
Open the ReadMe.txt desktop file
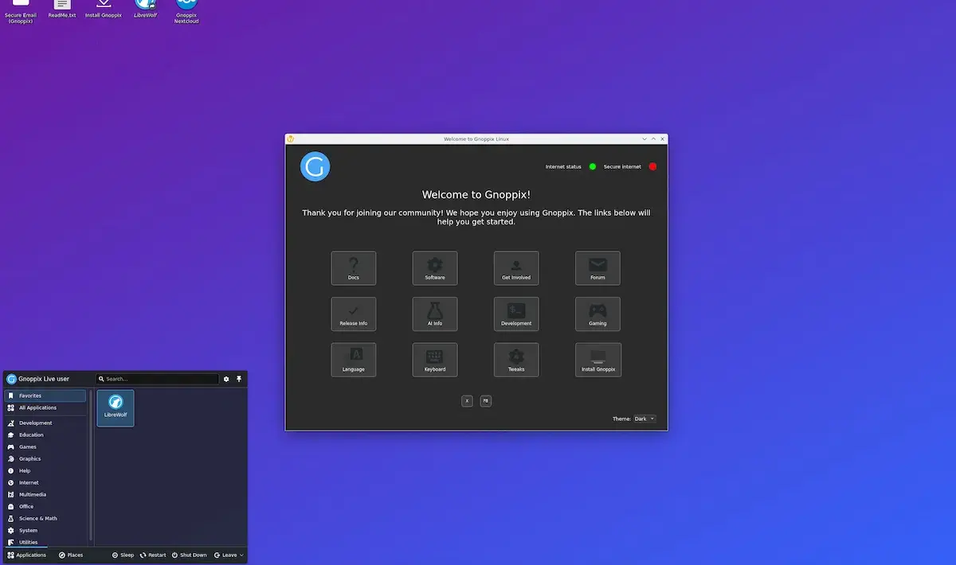click(x=62, y=10)
